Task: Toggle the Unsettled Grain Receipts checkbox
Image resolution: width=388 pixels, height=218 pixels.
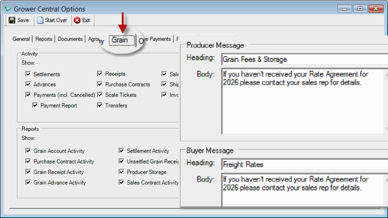Action: pos(121,161)
